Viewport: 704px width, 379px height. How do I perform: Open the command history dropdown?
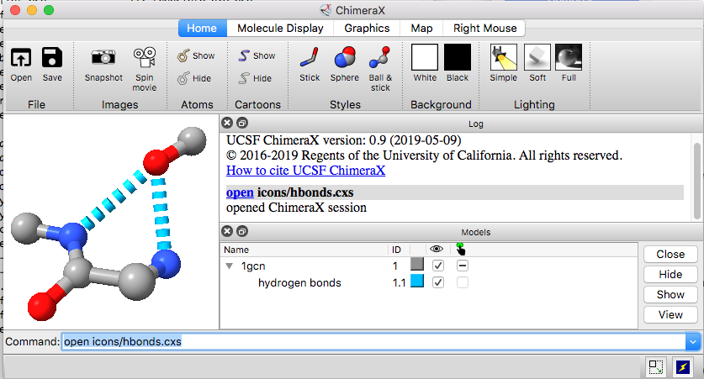point(692,342)
